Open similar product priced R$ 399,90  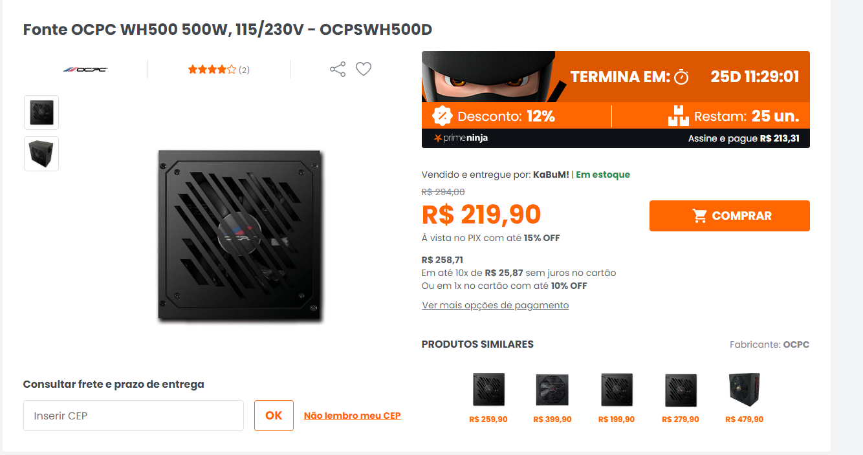[552, 398]
